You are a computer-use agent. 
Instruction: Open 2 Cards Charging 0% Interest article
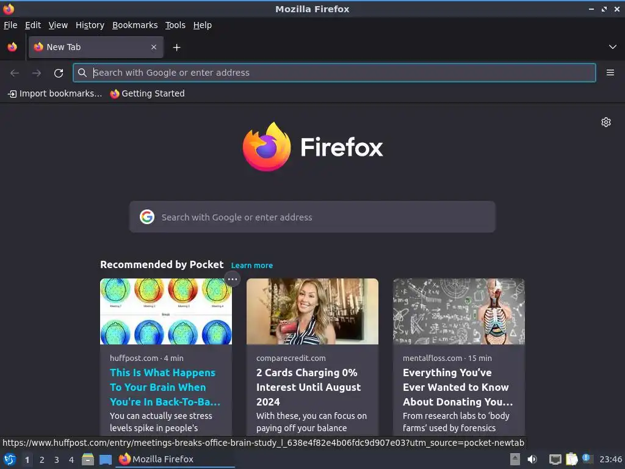click(x=308, y=387)
